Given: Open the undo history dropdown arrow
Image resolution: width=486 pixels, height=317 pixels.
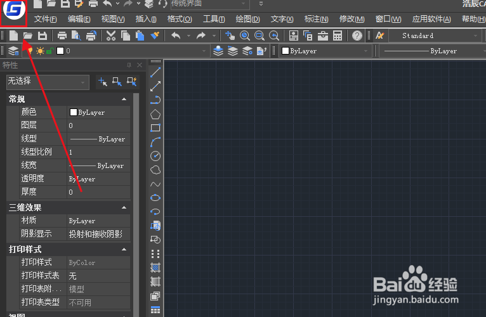Looking at the screenshot, I should (188, 36).
